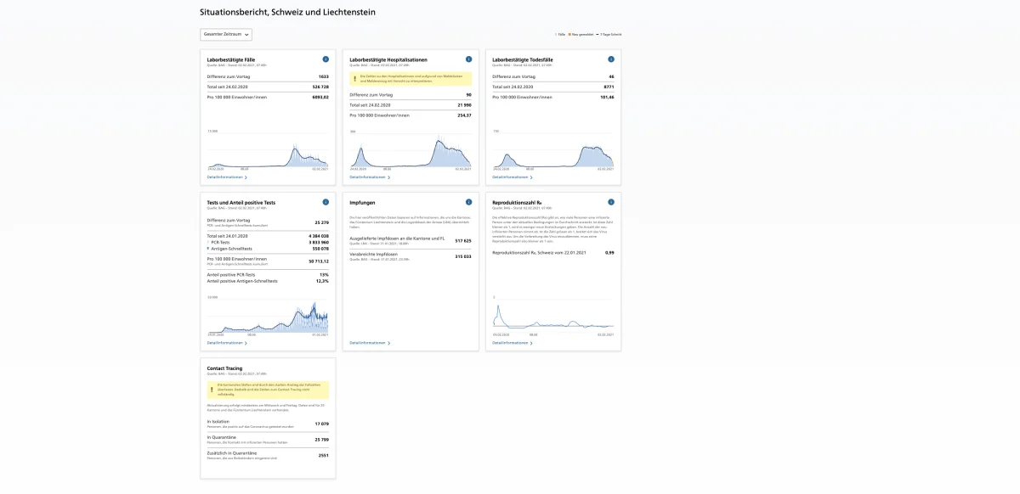Click the Reproduktionszahl value 0,99
1020x494 pixels.
coord(609,252)
